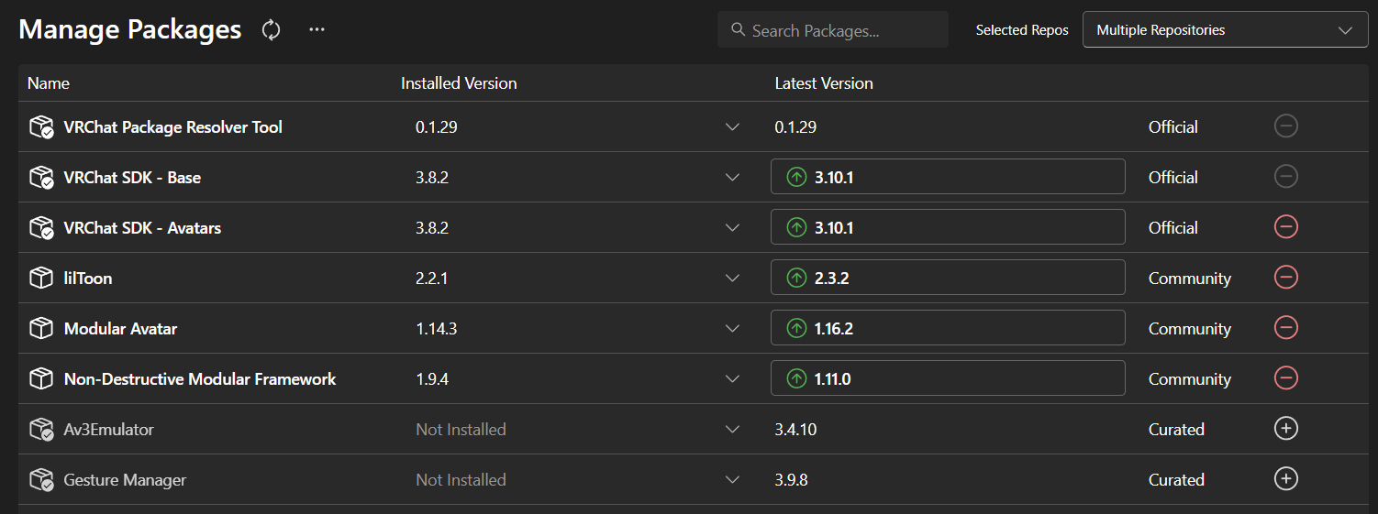Remove the Modular Avatar package
Screen dimensions: 1378x514
point(1286,327)
